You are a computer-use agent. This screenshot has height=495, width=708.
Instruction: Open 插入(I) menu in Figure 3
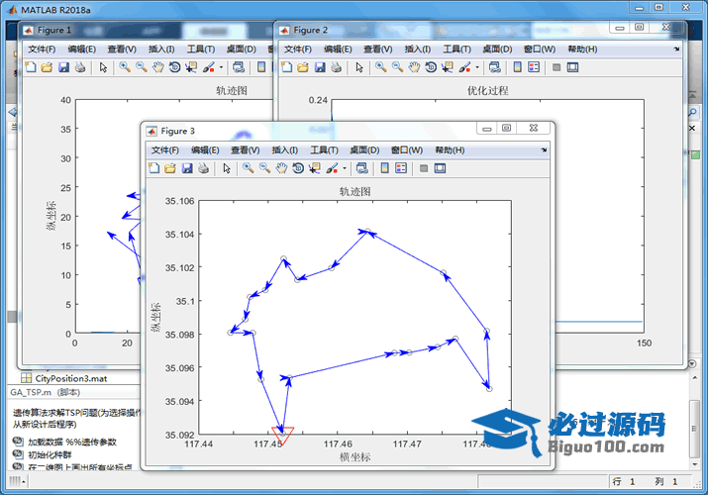(x=284, y=149)
